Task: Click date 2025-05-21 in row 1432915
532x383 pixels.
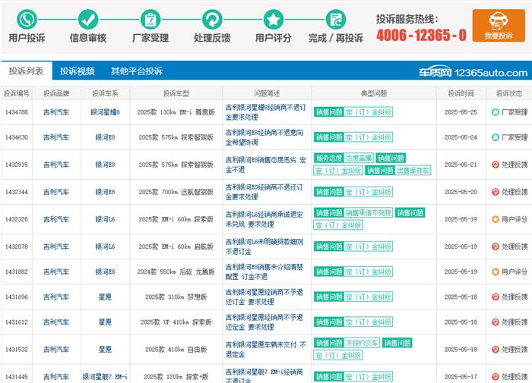Action: (x=461, y=165)
